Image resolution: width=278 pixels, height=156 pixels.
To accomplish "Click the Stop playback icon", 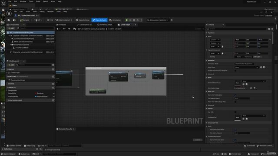I will (134, 20).
